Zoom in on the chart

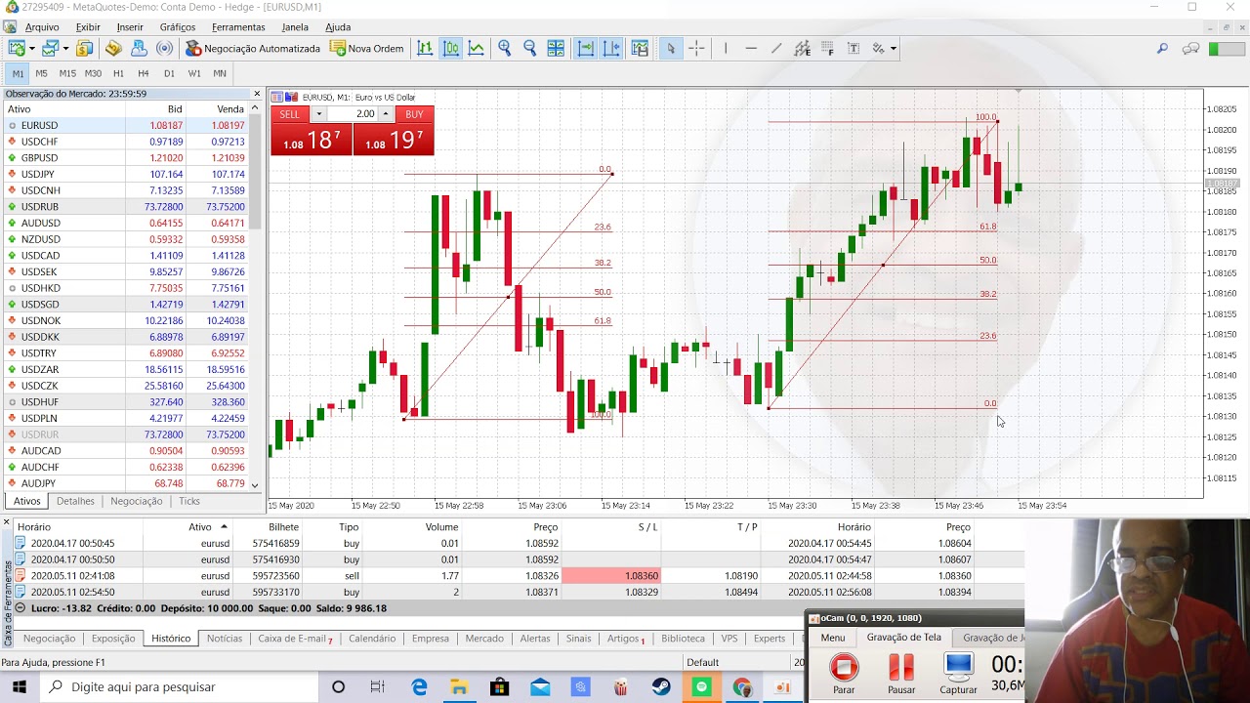tap(505, 48)
